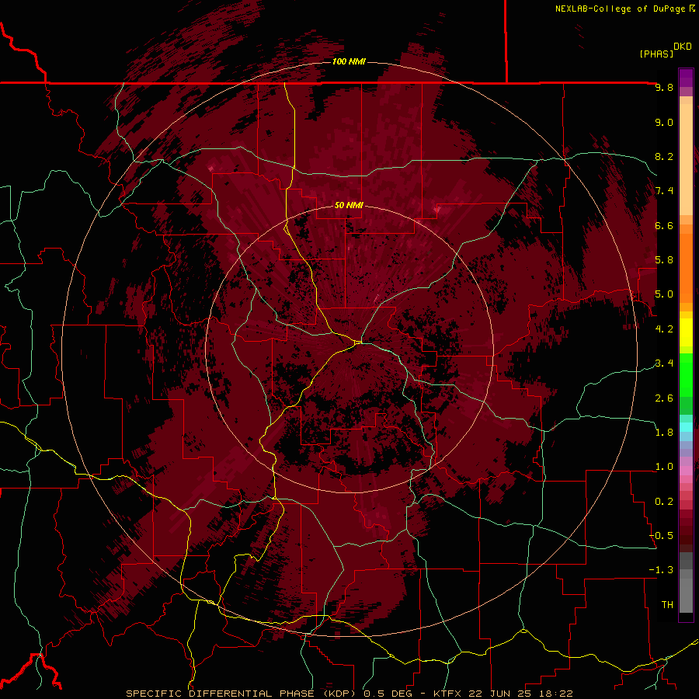Image resolution: width=699 pixels, height=699 pixels.
Task: Click the 3.4 value on color scale
Action: point(664,363)
